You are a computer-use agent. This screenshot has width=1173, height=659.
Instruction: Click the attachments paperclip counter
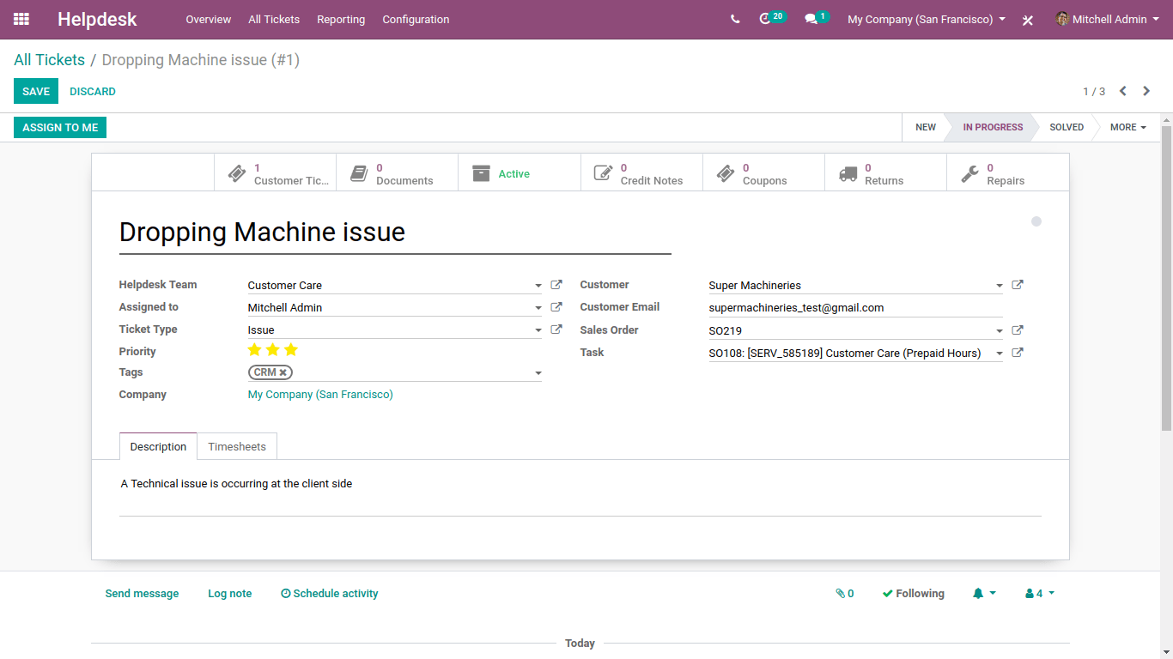pos(845,593)
